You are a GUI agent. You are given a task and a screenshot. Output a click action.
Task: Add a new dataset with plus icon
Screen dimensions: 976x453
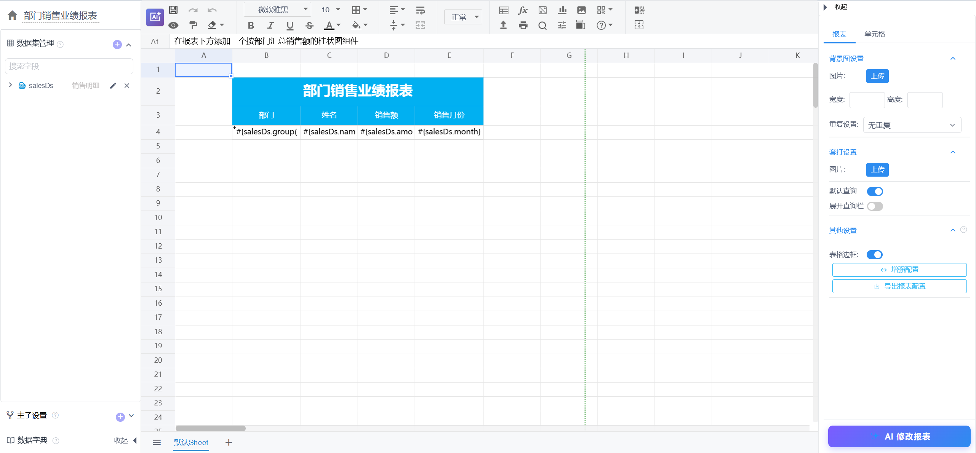coord(117,45)
